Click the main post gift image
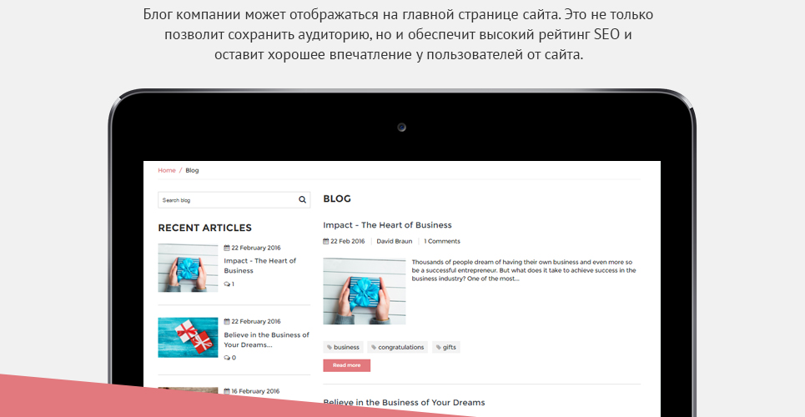Screen dimensions: 805x417 364,291
